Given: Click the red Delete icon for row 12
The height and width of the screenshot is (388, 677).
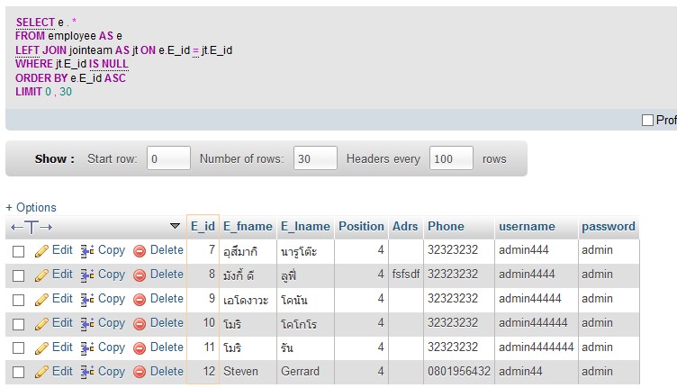Looking at the screenshot, I should [x=140, y=372].
